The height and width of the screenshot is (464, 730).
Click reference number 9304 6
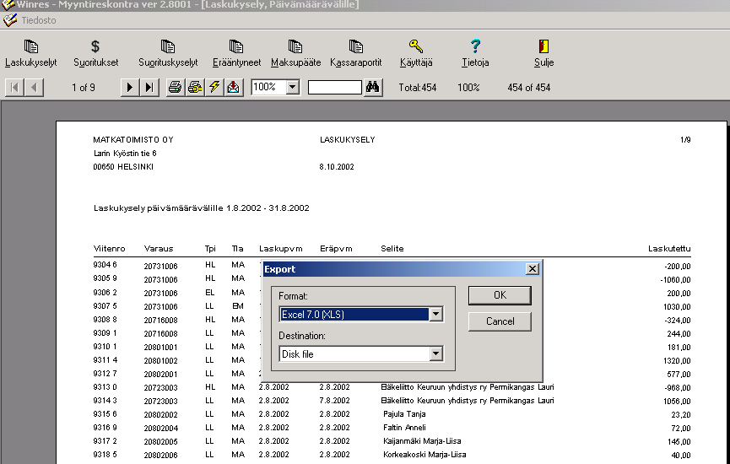[105, 265]
